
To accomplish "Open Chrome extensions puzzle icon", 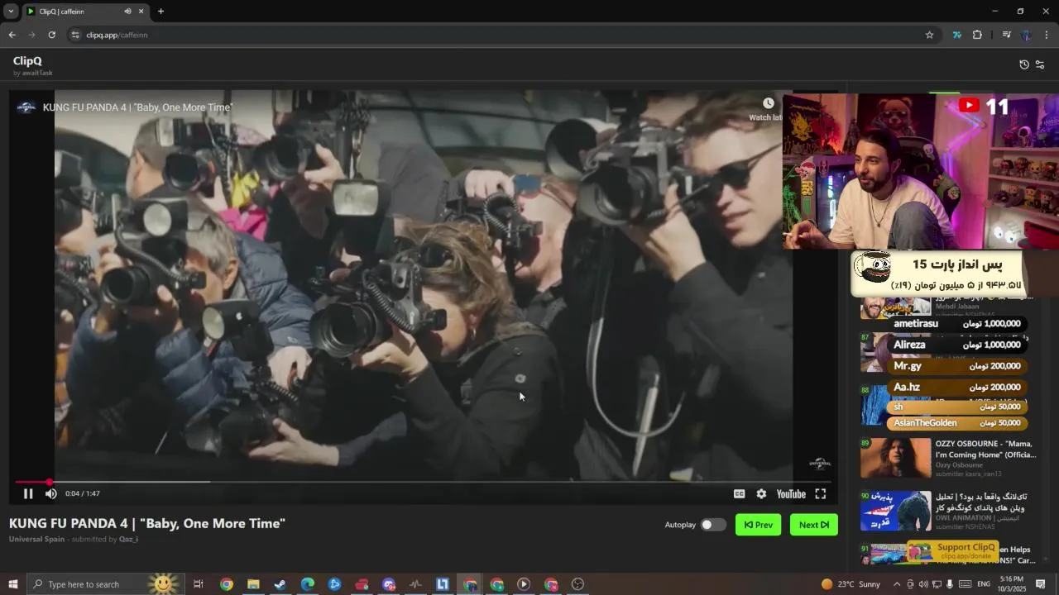I will pyautogui.click(x=977, y=35).
